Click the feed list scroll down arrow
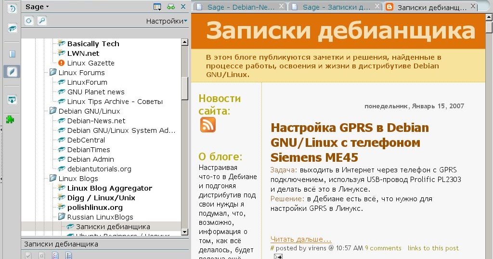493x259 pixels. click(184, 232)
